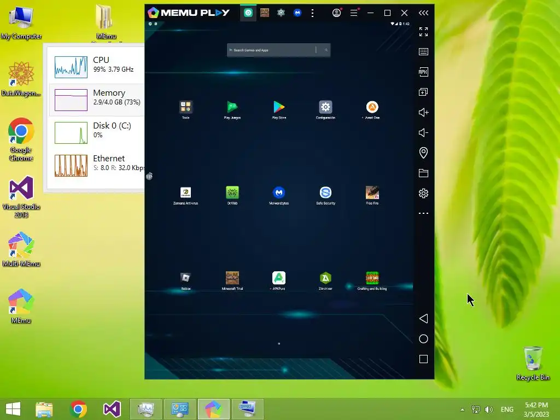
Task: Open My Computer desktop icon
Action: pos(21,22)
